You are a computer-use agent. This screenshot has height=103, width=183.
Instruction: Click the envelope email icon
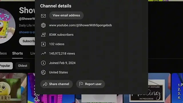point(43,16)
